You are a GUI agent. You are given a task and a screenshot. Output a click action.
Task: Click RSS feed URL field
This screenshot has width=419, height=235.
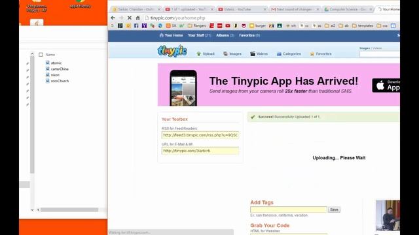pyautogui.click(x=200, y=135)
